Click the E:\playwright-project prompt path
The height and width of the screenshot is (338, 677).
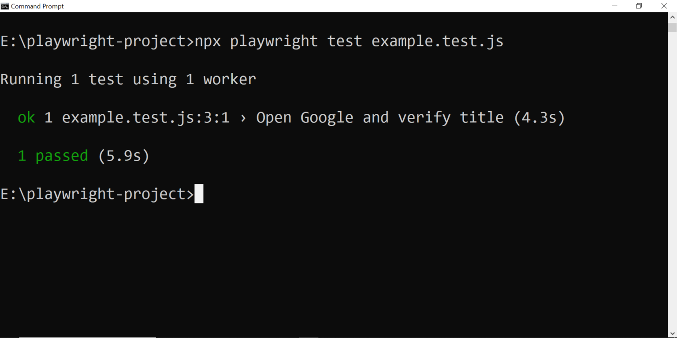(x=95, y=193)
